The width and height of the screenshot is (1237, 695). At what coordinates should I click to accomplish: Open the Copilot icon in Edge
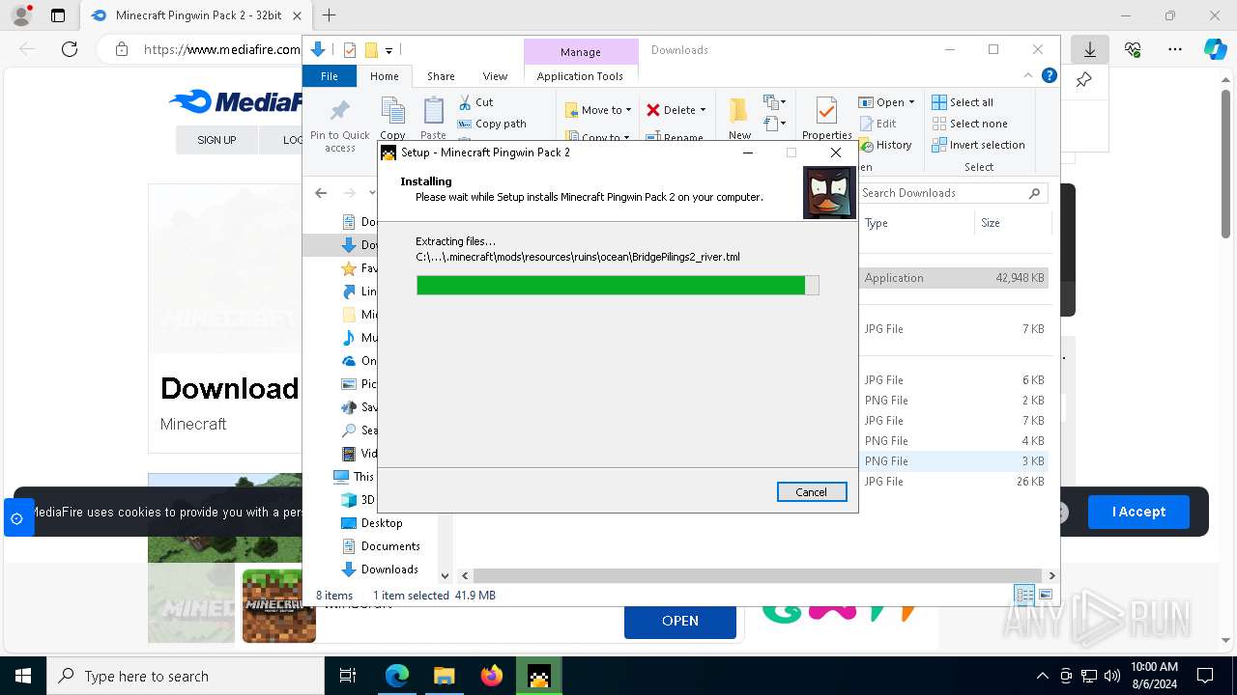[x=1216, y=49]
